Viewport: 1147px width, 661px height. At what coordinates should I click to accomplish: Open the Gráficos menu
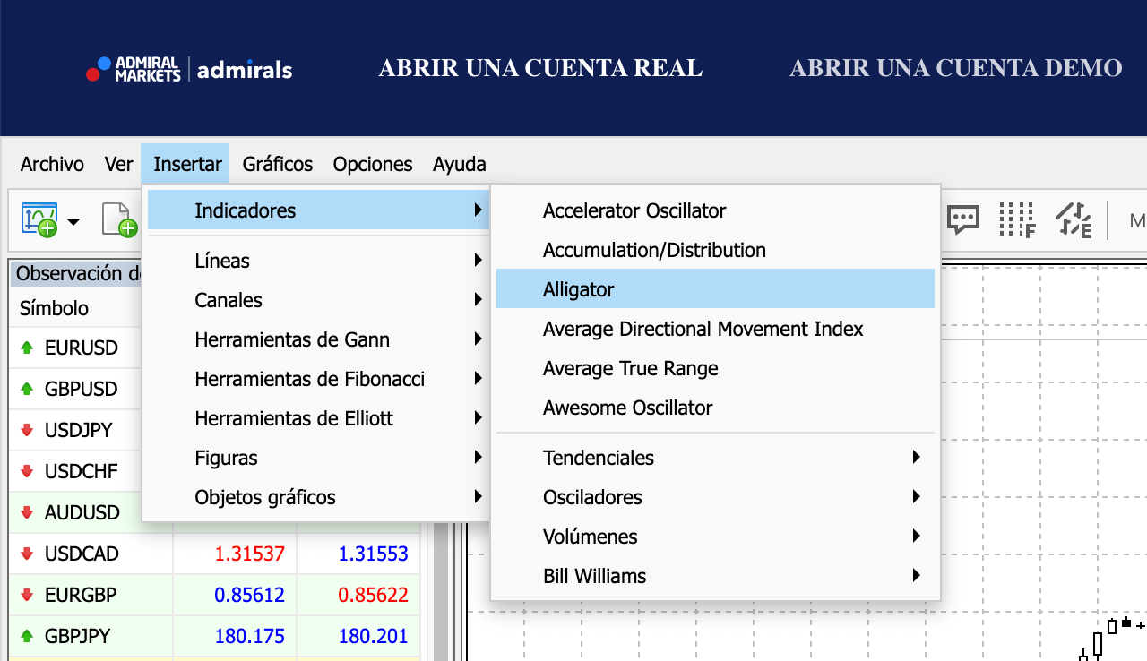(x=278, y=164)
